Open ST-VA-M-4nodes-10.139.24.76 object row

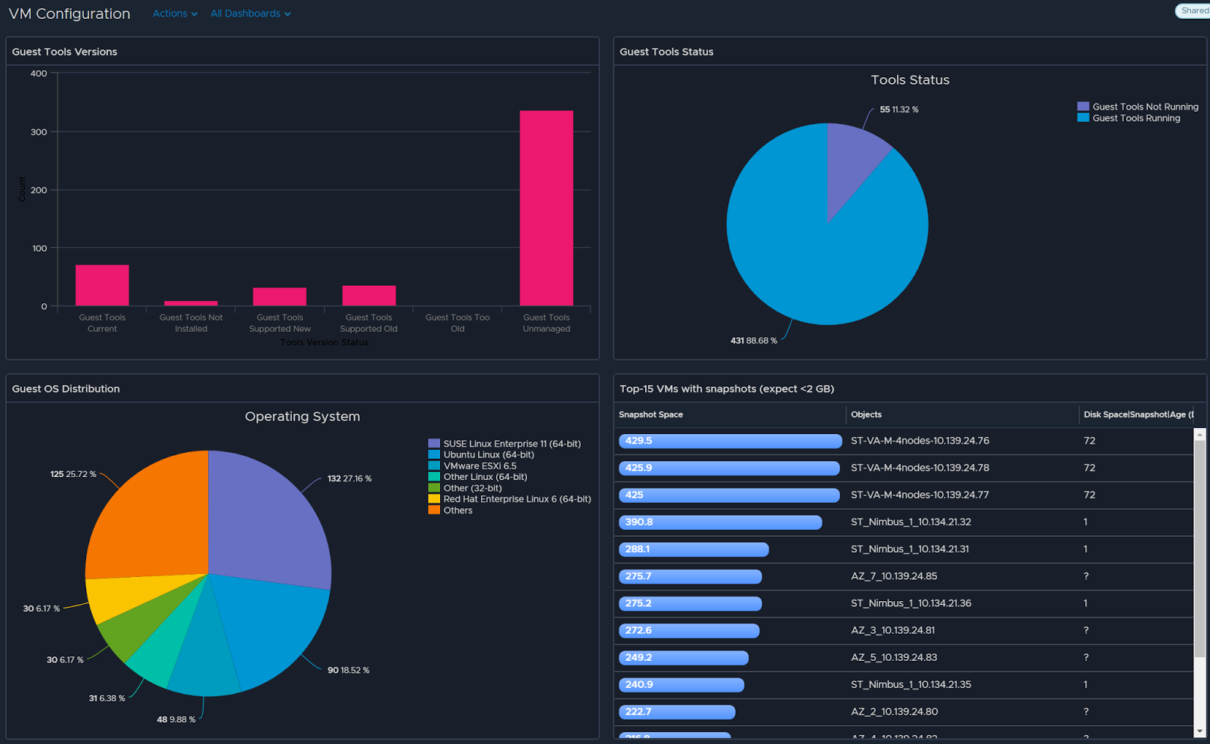click(x=920, y=441)
